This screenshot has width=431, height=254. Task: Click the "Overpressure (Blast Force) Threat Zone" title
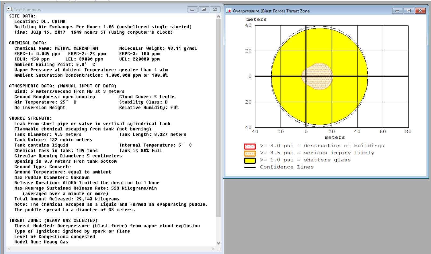(x=271, y=11)
